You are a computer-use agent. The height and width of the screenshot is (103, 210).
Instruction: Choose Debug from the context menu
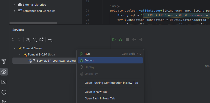coord(89,60)
